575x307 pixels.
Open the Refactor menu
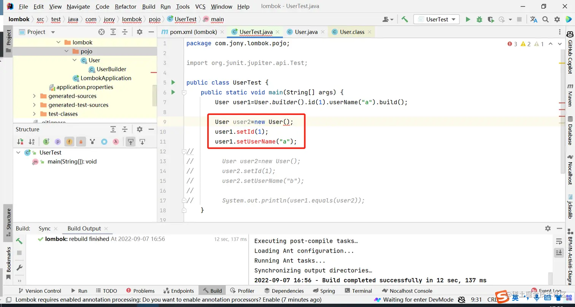[125, 6]
